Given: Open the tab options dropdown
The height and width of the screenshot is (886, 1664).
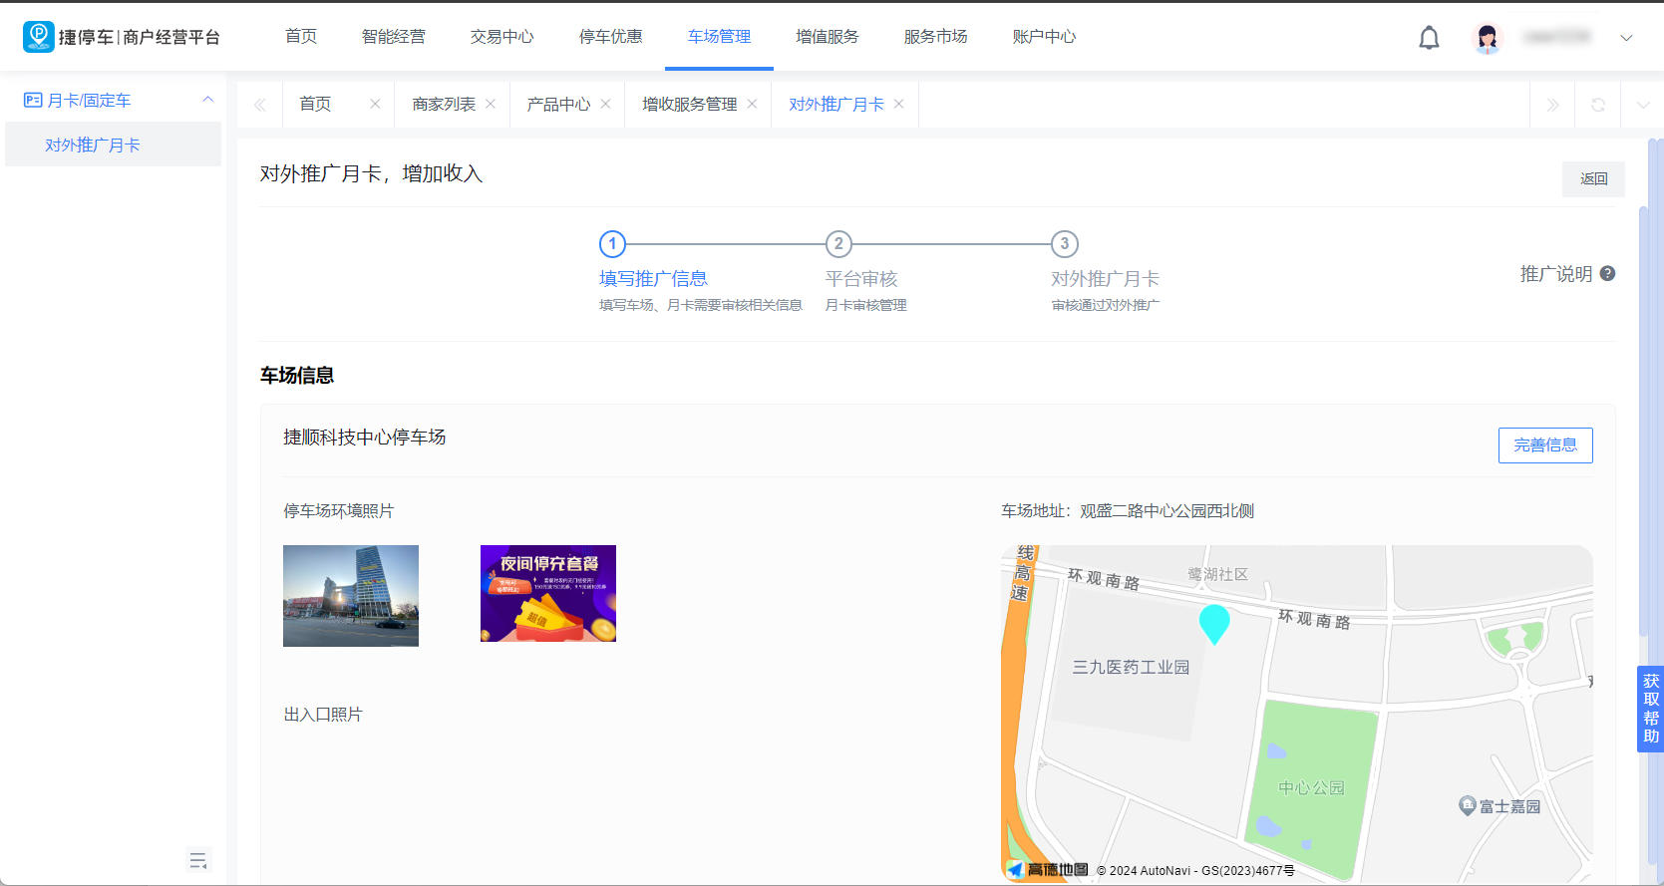Looking at the screenshot, I should (x=1643, y=105).
